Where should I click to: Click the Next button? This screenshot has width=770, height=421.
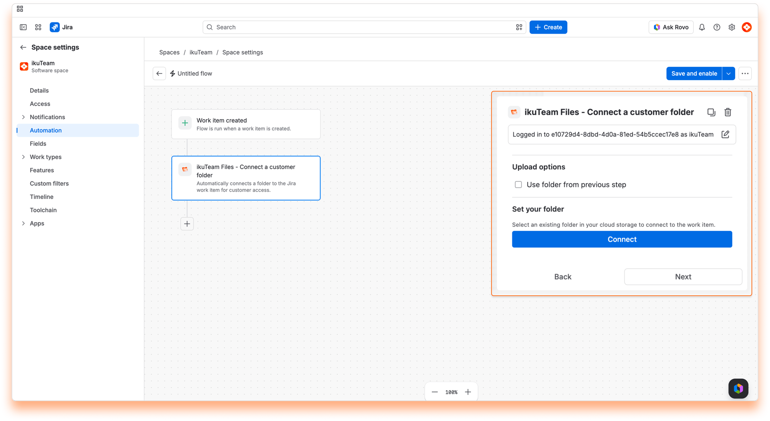pos(683,277)
